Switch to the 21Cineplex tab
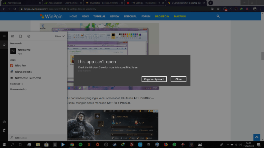264x148 pixels. tap(104, 3)
